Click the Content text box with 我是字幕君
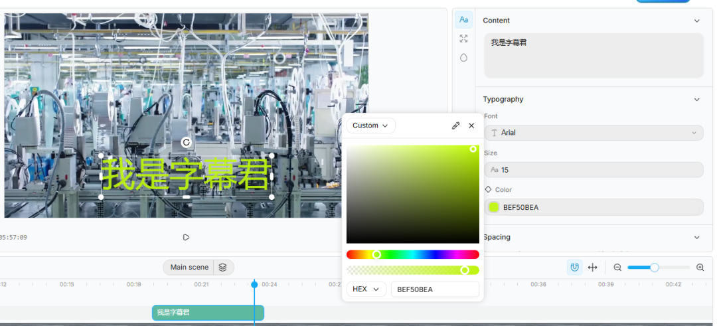Viewport: 717px width, 326px height. [x=594, y=55]
